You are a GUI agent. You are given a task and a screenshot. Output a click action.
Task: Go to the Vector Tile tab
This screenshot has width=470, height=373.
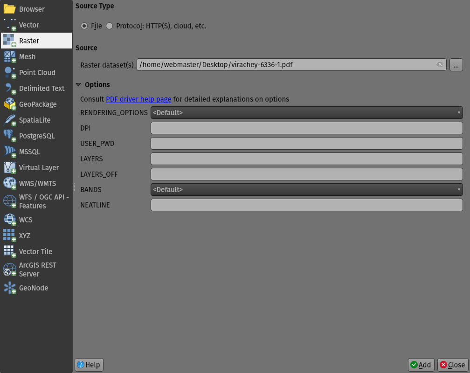(35, 252)
